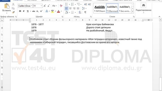162x91 pixels.
Task: Collapse the ribbon with chevron
Action: pos(159,17)
